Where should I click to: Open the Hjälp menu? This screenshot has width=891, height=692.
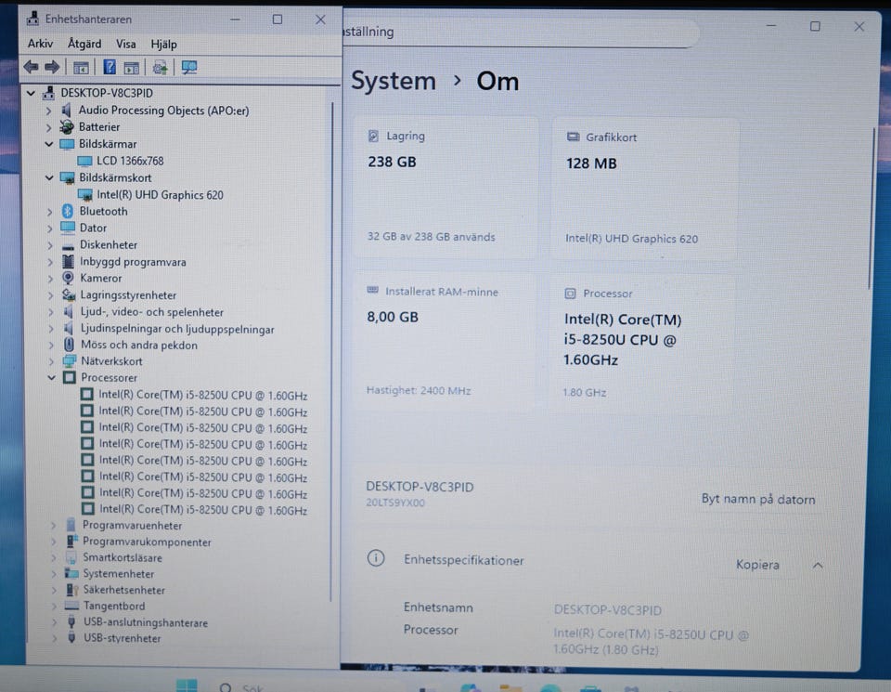pos(163,45)
